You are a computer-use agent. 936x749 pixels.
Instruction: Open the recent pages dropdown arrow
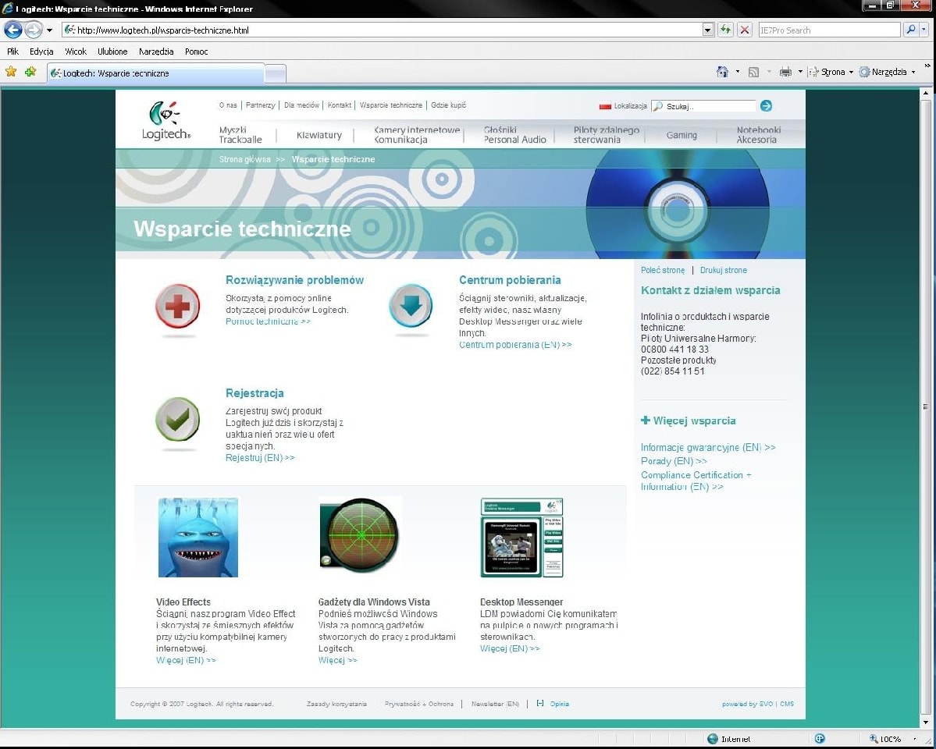point(49,30)
